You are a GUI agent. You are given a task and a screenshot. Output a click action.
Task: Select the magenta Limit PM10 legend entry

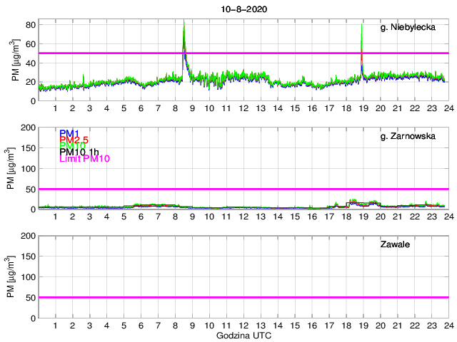[84, 161]
